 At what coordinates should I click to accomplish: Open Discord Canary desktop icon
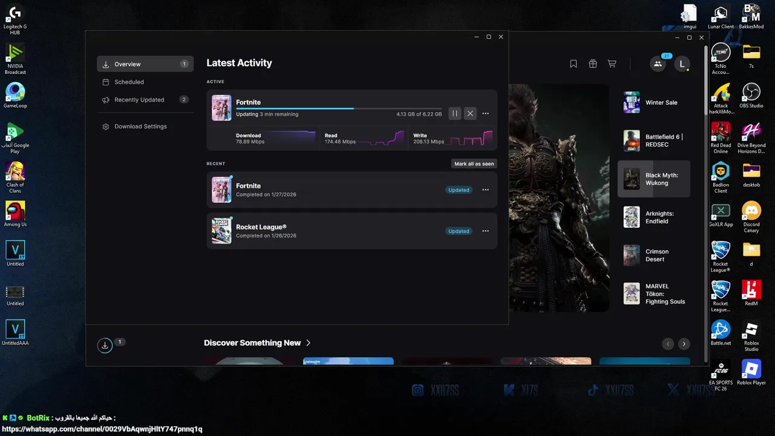(751, 217)
